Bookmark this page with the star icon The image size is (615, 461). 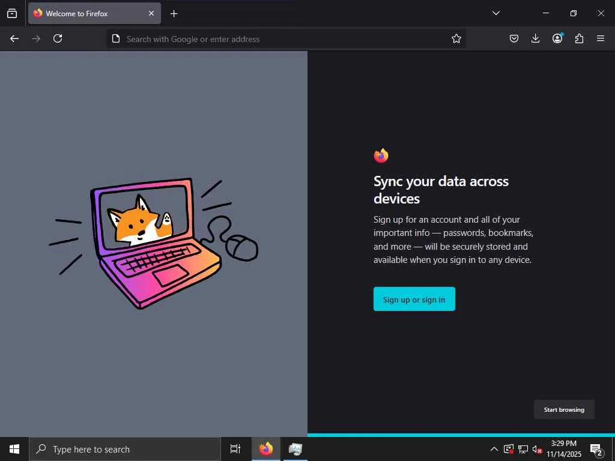click(456, 38)
